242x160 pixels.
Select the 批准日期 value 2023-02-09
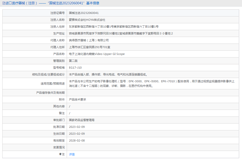pyautogui.click(x=77, y=127)
